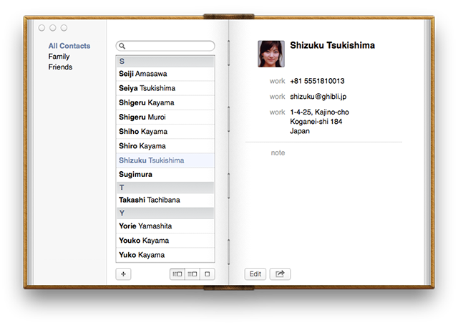This screenshot has height=323, width=458.
Task: Click the email shizuku@ghibli.jp
Action: point(318,97)
